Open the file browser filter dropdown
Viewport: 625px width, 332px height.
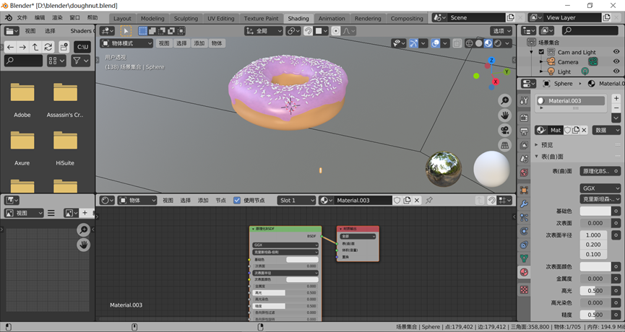tap(80, 61)
